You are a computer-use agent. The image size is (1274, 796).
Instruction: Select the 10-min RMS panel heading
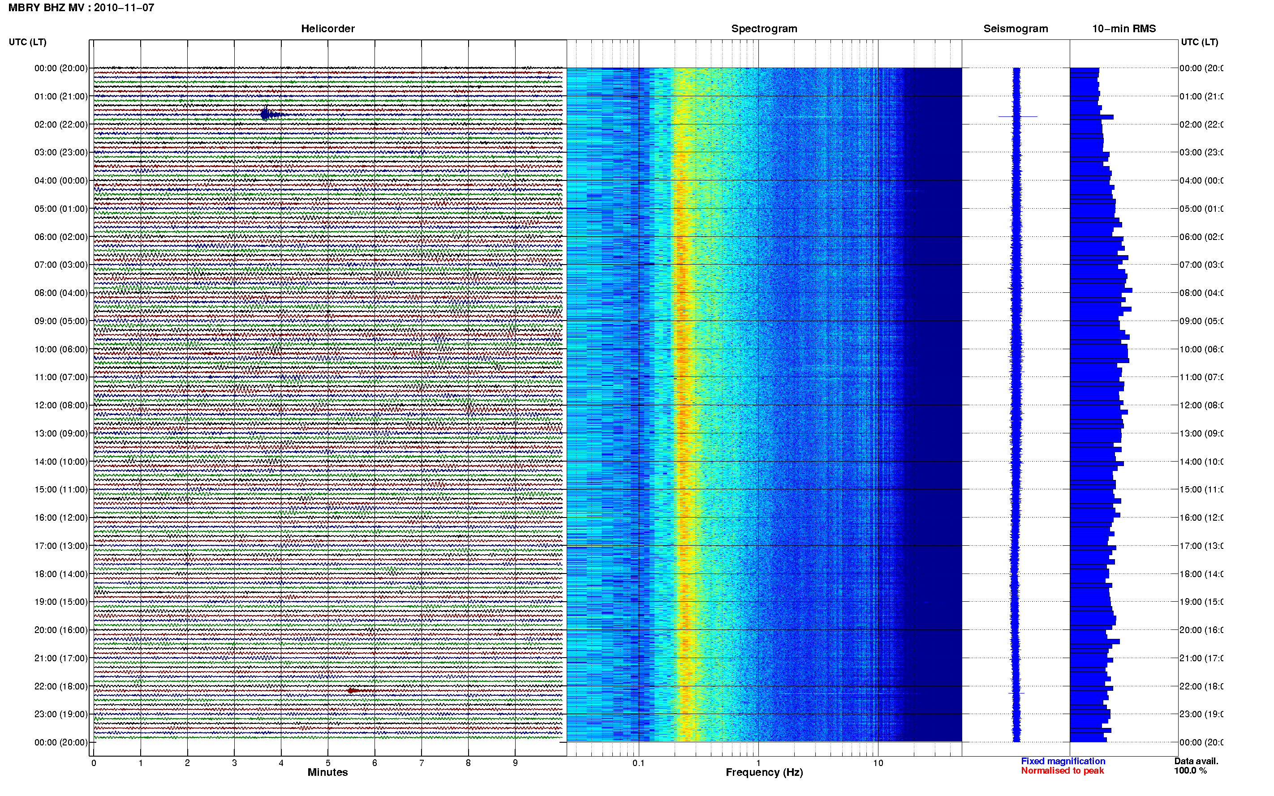(1124, 29)
